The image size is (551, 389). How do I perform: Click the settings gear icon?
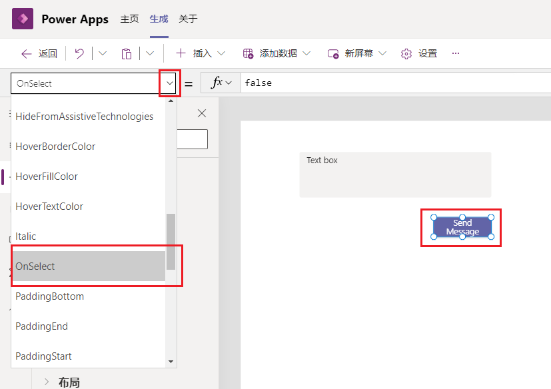[406, 54]
